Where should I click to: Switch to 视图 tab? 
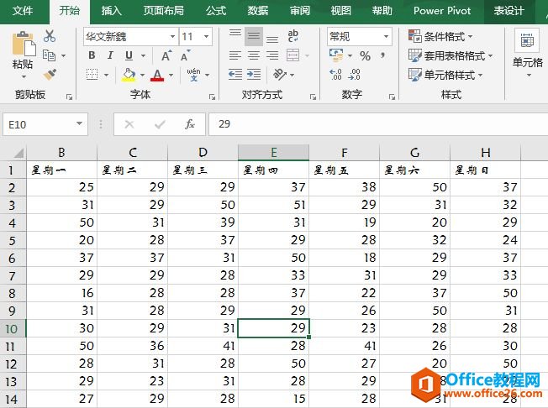point(341,11)
